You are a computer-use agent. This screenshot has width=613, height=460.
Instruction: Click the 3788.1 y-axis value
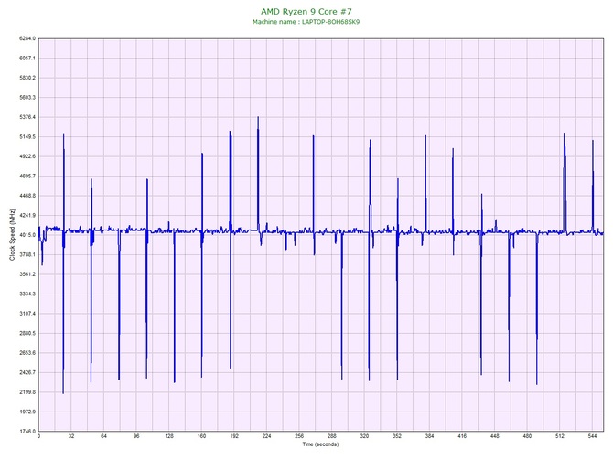[x=27, y=255]
